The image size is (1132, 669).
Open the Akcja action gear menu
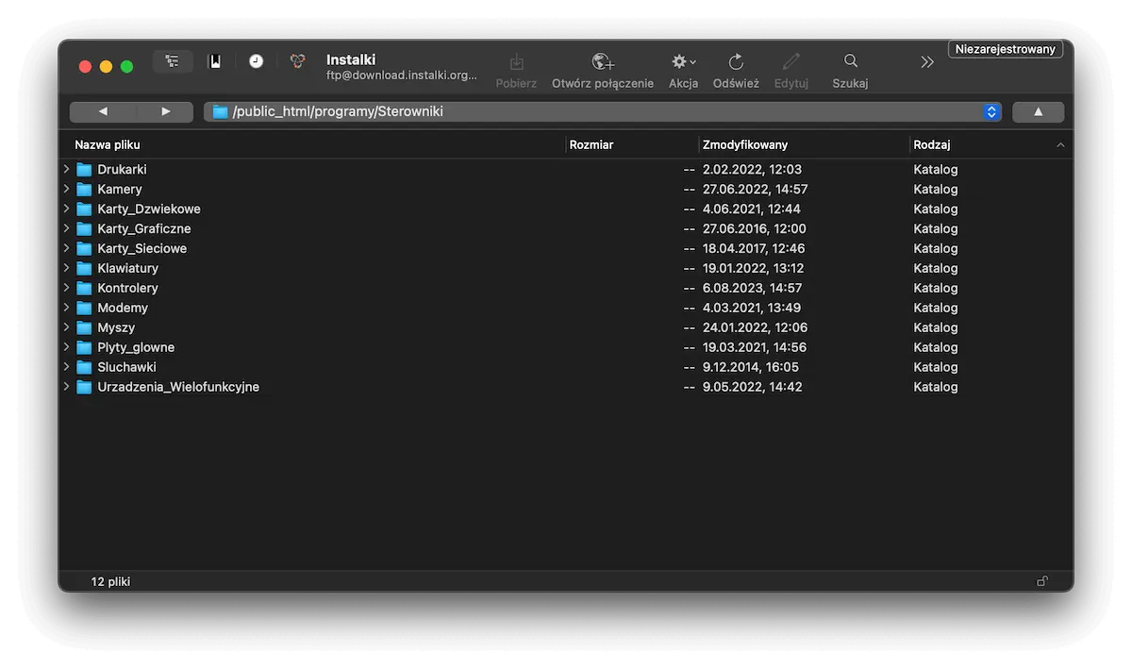click(x=682, y=68)
